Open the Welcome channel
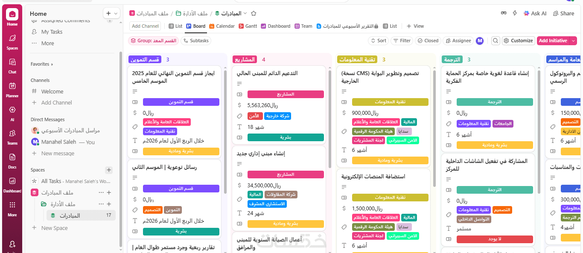 coord(52,91)
